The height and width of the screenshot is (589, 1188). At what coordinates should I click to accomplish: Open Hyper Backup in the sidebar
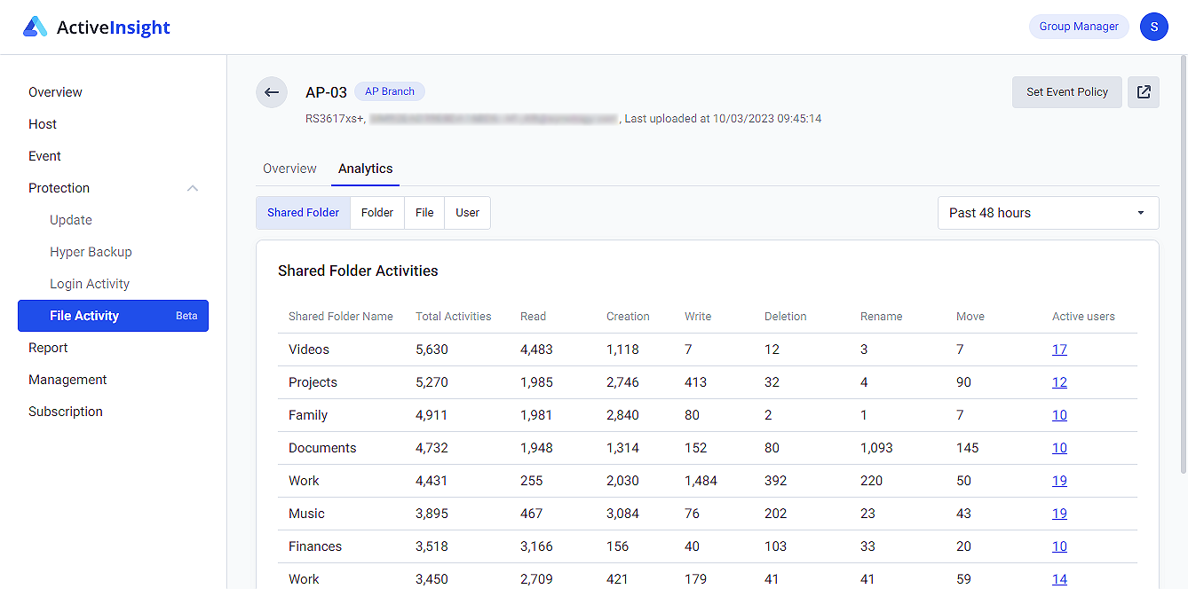(x=91, y=252)
